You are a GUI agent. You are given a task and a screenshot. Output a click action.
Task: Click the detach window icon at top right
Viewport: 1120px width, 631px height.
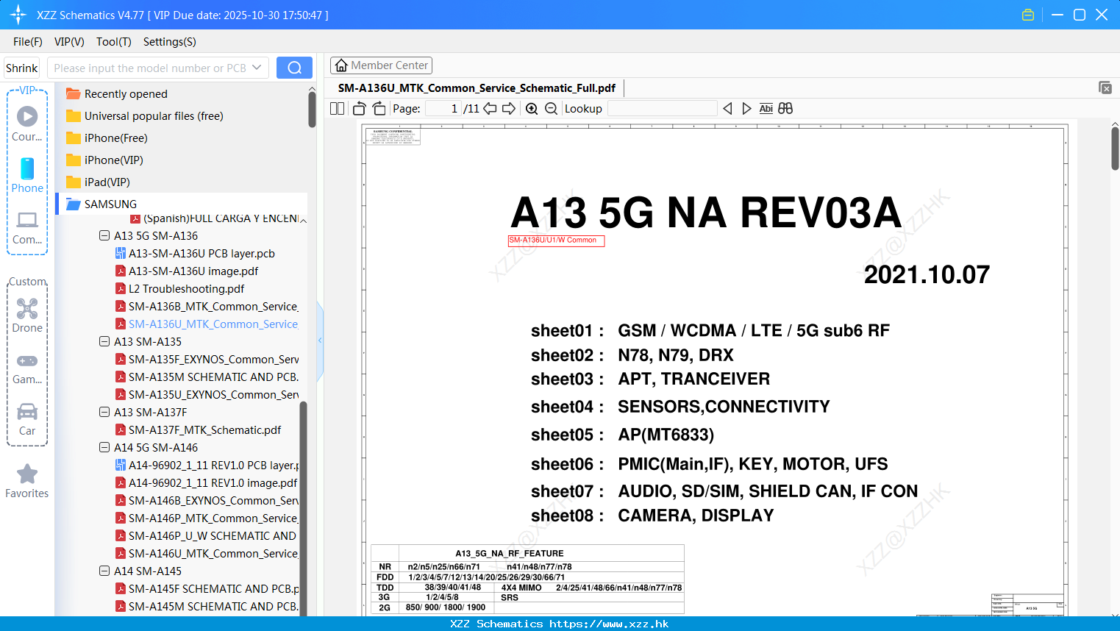[x=1105, y=88]
